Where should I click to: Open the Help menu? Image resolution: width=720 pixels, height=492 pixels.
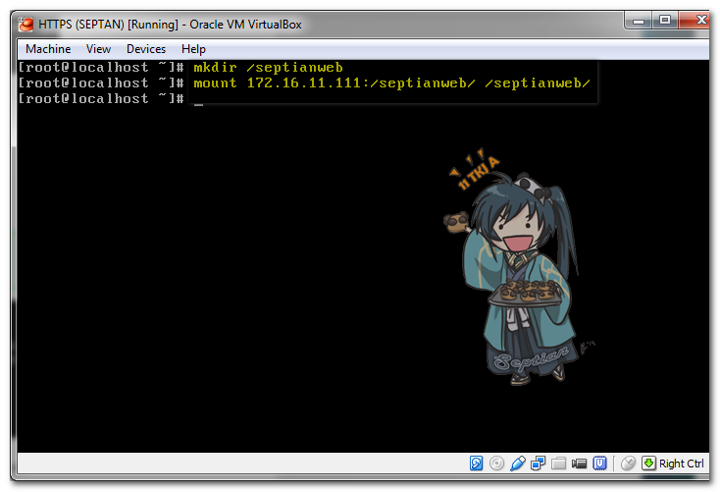[193, 49]
